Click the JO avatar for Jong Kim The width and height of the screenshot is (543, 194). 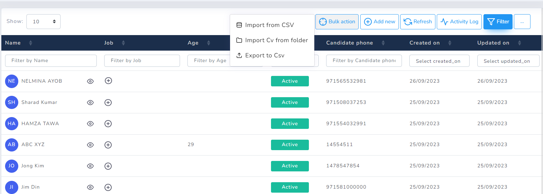(12, 166)
